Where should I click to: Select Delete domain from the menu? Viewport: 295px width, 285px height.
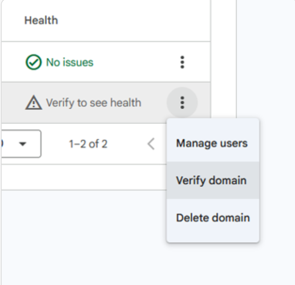click(x=213, y=217)
